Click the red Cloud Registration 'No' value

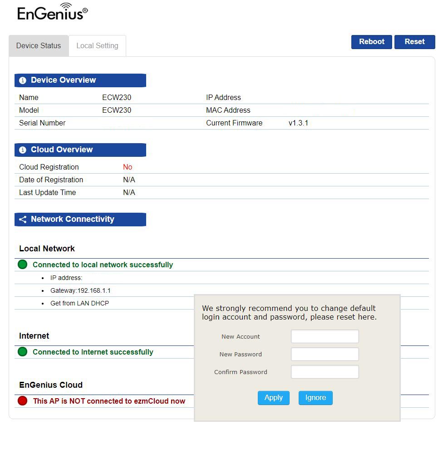[x=128, y=167]
